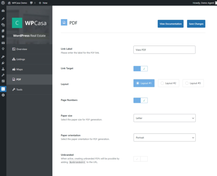Click the wrench icon next to Tools
Image resolution: width=217 pixels, height=176 pixels.
tap(14, 89)
